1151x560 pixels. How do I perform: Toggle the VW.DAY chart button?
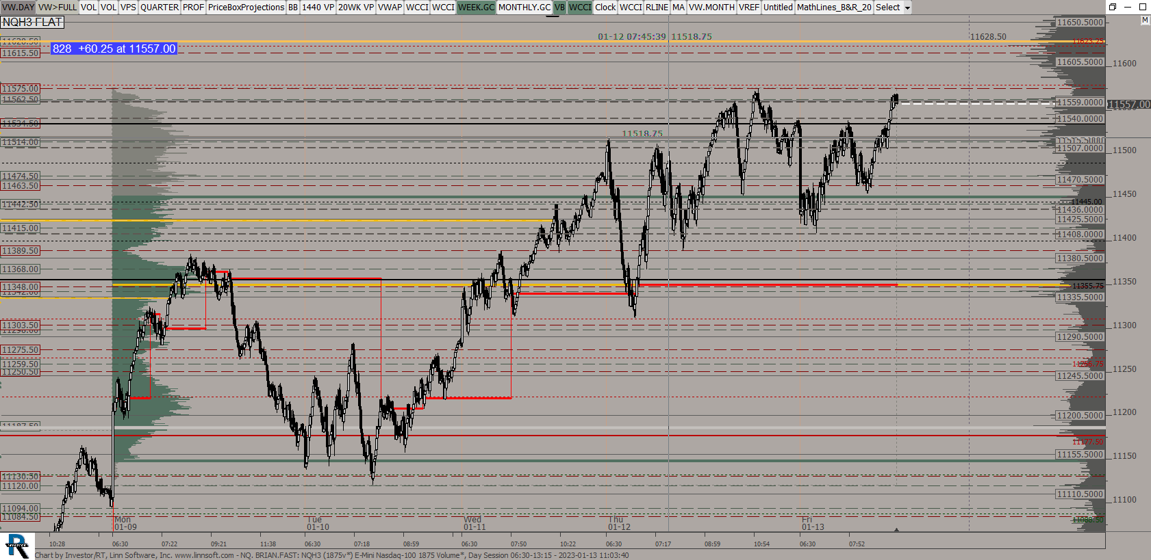click(x=18, y=8)
